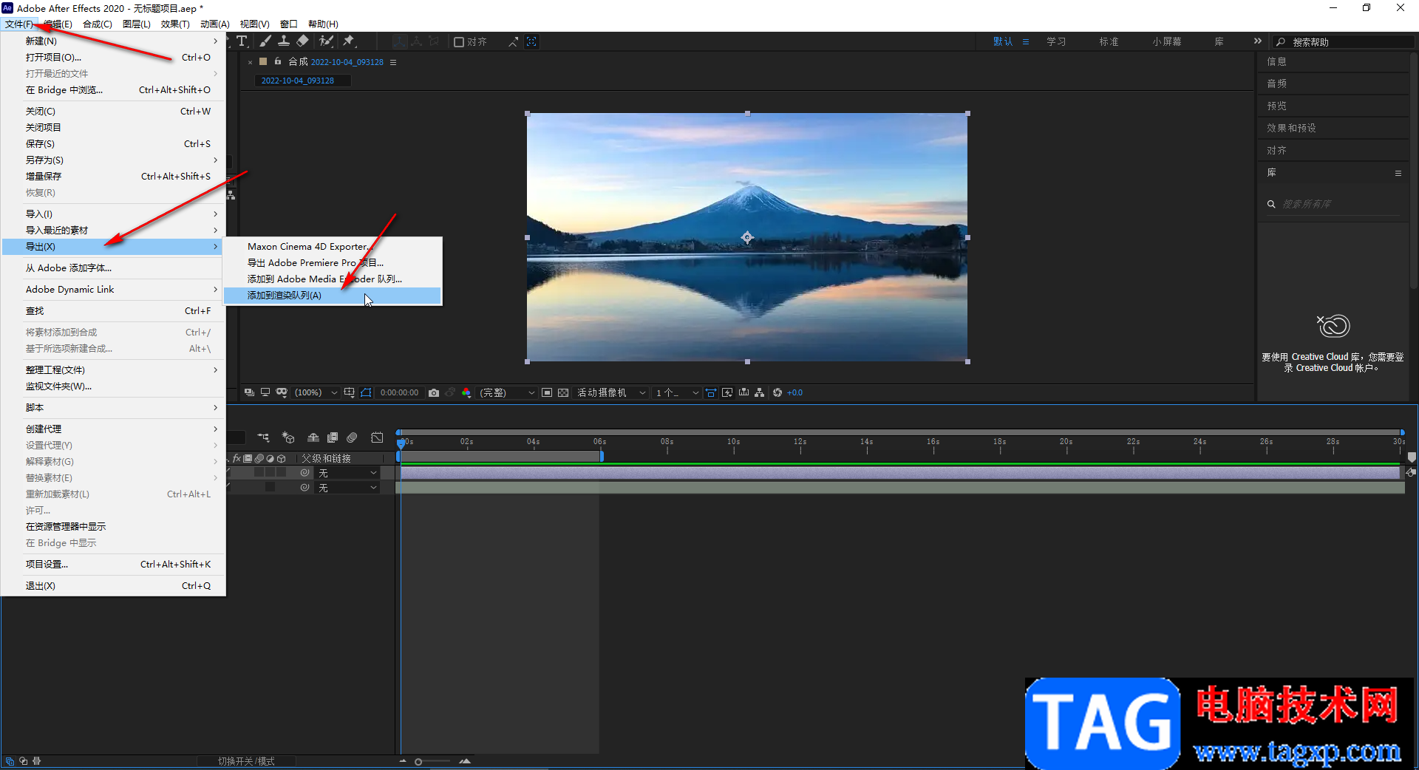Toggle the transparency grid in viewer

[x=563, y=392]
